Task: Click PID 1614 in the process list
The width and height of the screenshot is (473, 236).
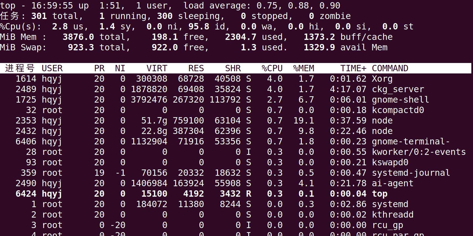Action: (x=26, y=79)
